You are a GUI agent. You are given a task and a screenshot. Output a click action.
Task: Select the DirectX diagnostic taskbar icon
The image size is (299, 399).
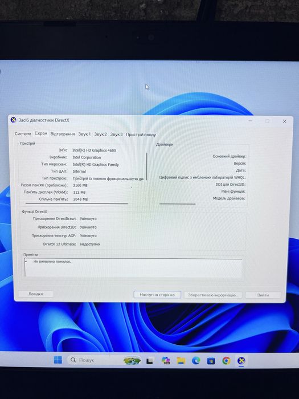(241, 361)
